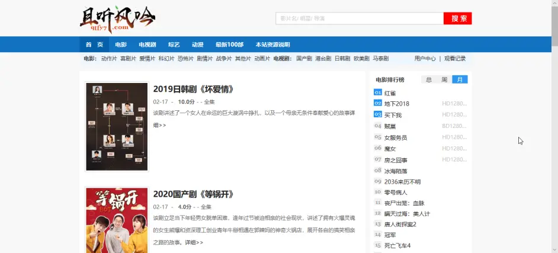Open the 综艺 navigation tab
The height and width of the screenshot is (253, 558).
[174, 44]
